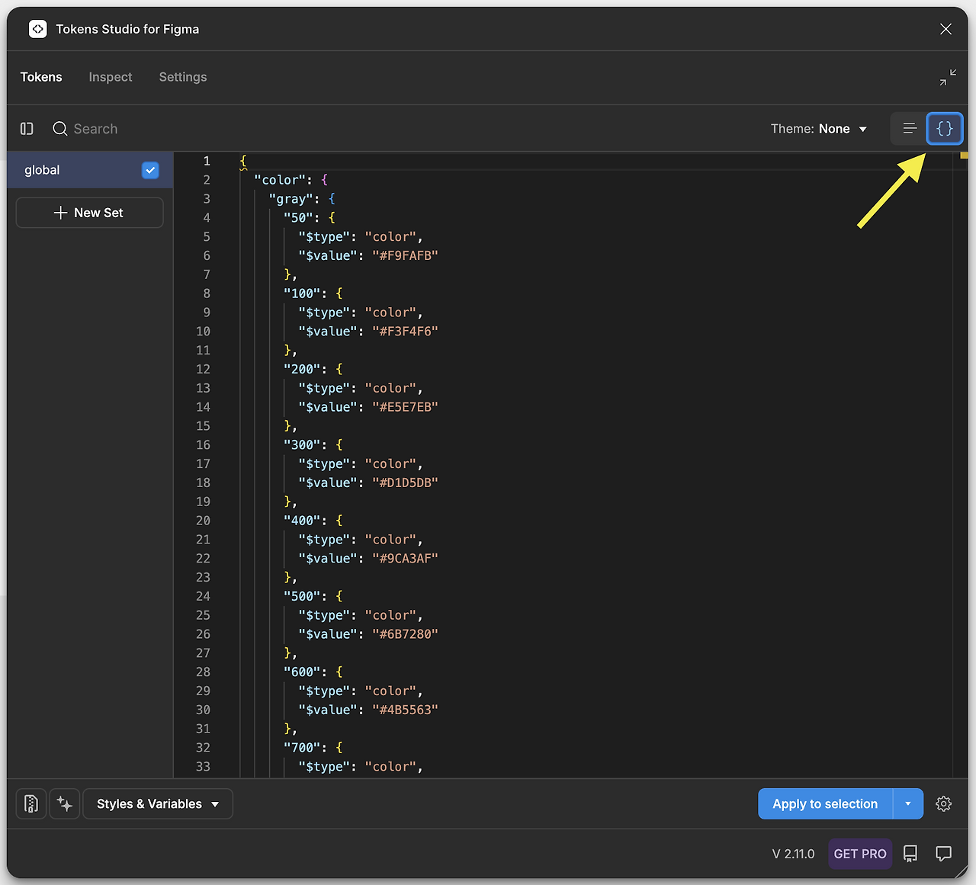Image resolution: width=976 pixels, height=885 pixels.
Task: Click Apply to selection button
Action: 825,803
